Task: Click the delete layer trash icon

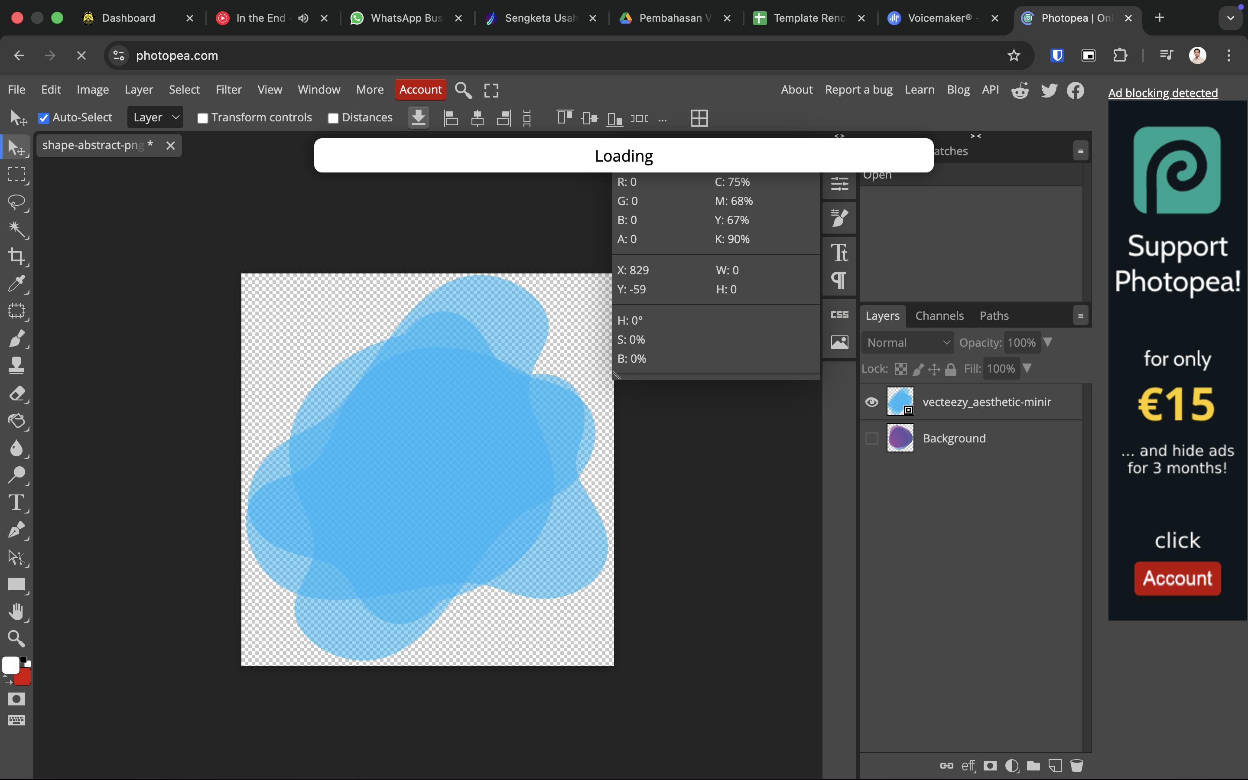Action: click(x=1076, y=766)
